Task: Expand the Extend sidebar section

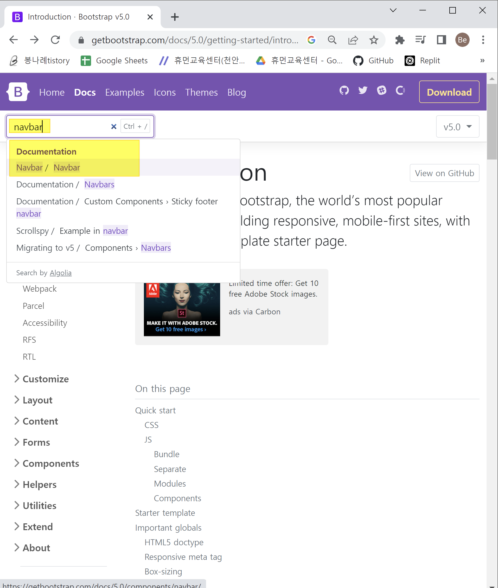Action: (x=34, y=527)
